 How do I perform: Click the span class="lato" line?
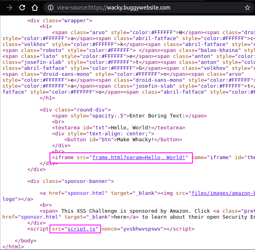[129, 56]
